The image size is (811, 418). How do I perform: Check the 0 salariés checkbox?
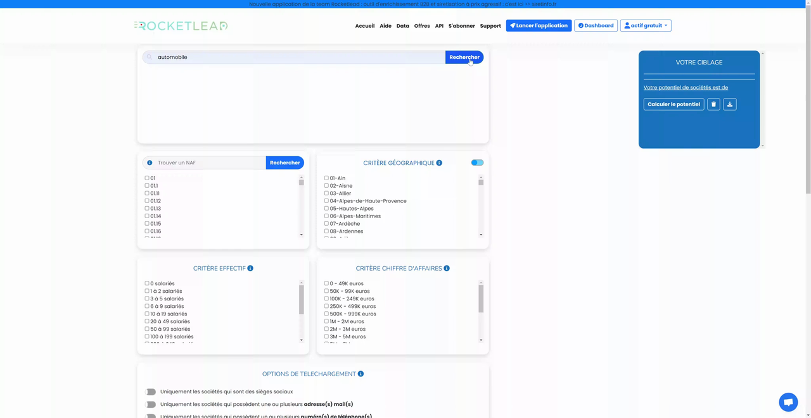(x=147, y=284)
